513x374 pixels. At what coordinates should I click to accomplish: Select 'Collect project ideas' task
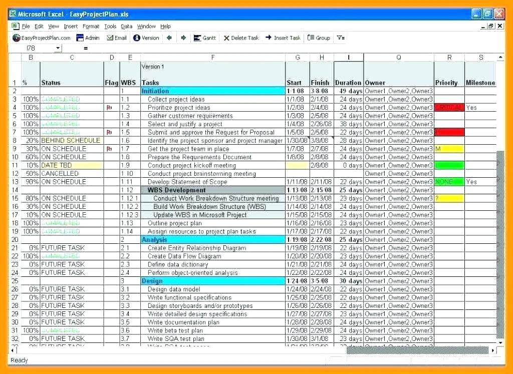(213, 100)
